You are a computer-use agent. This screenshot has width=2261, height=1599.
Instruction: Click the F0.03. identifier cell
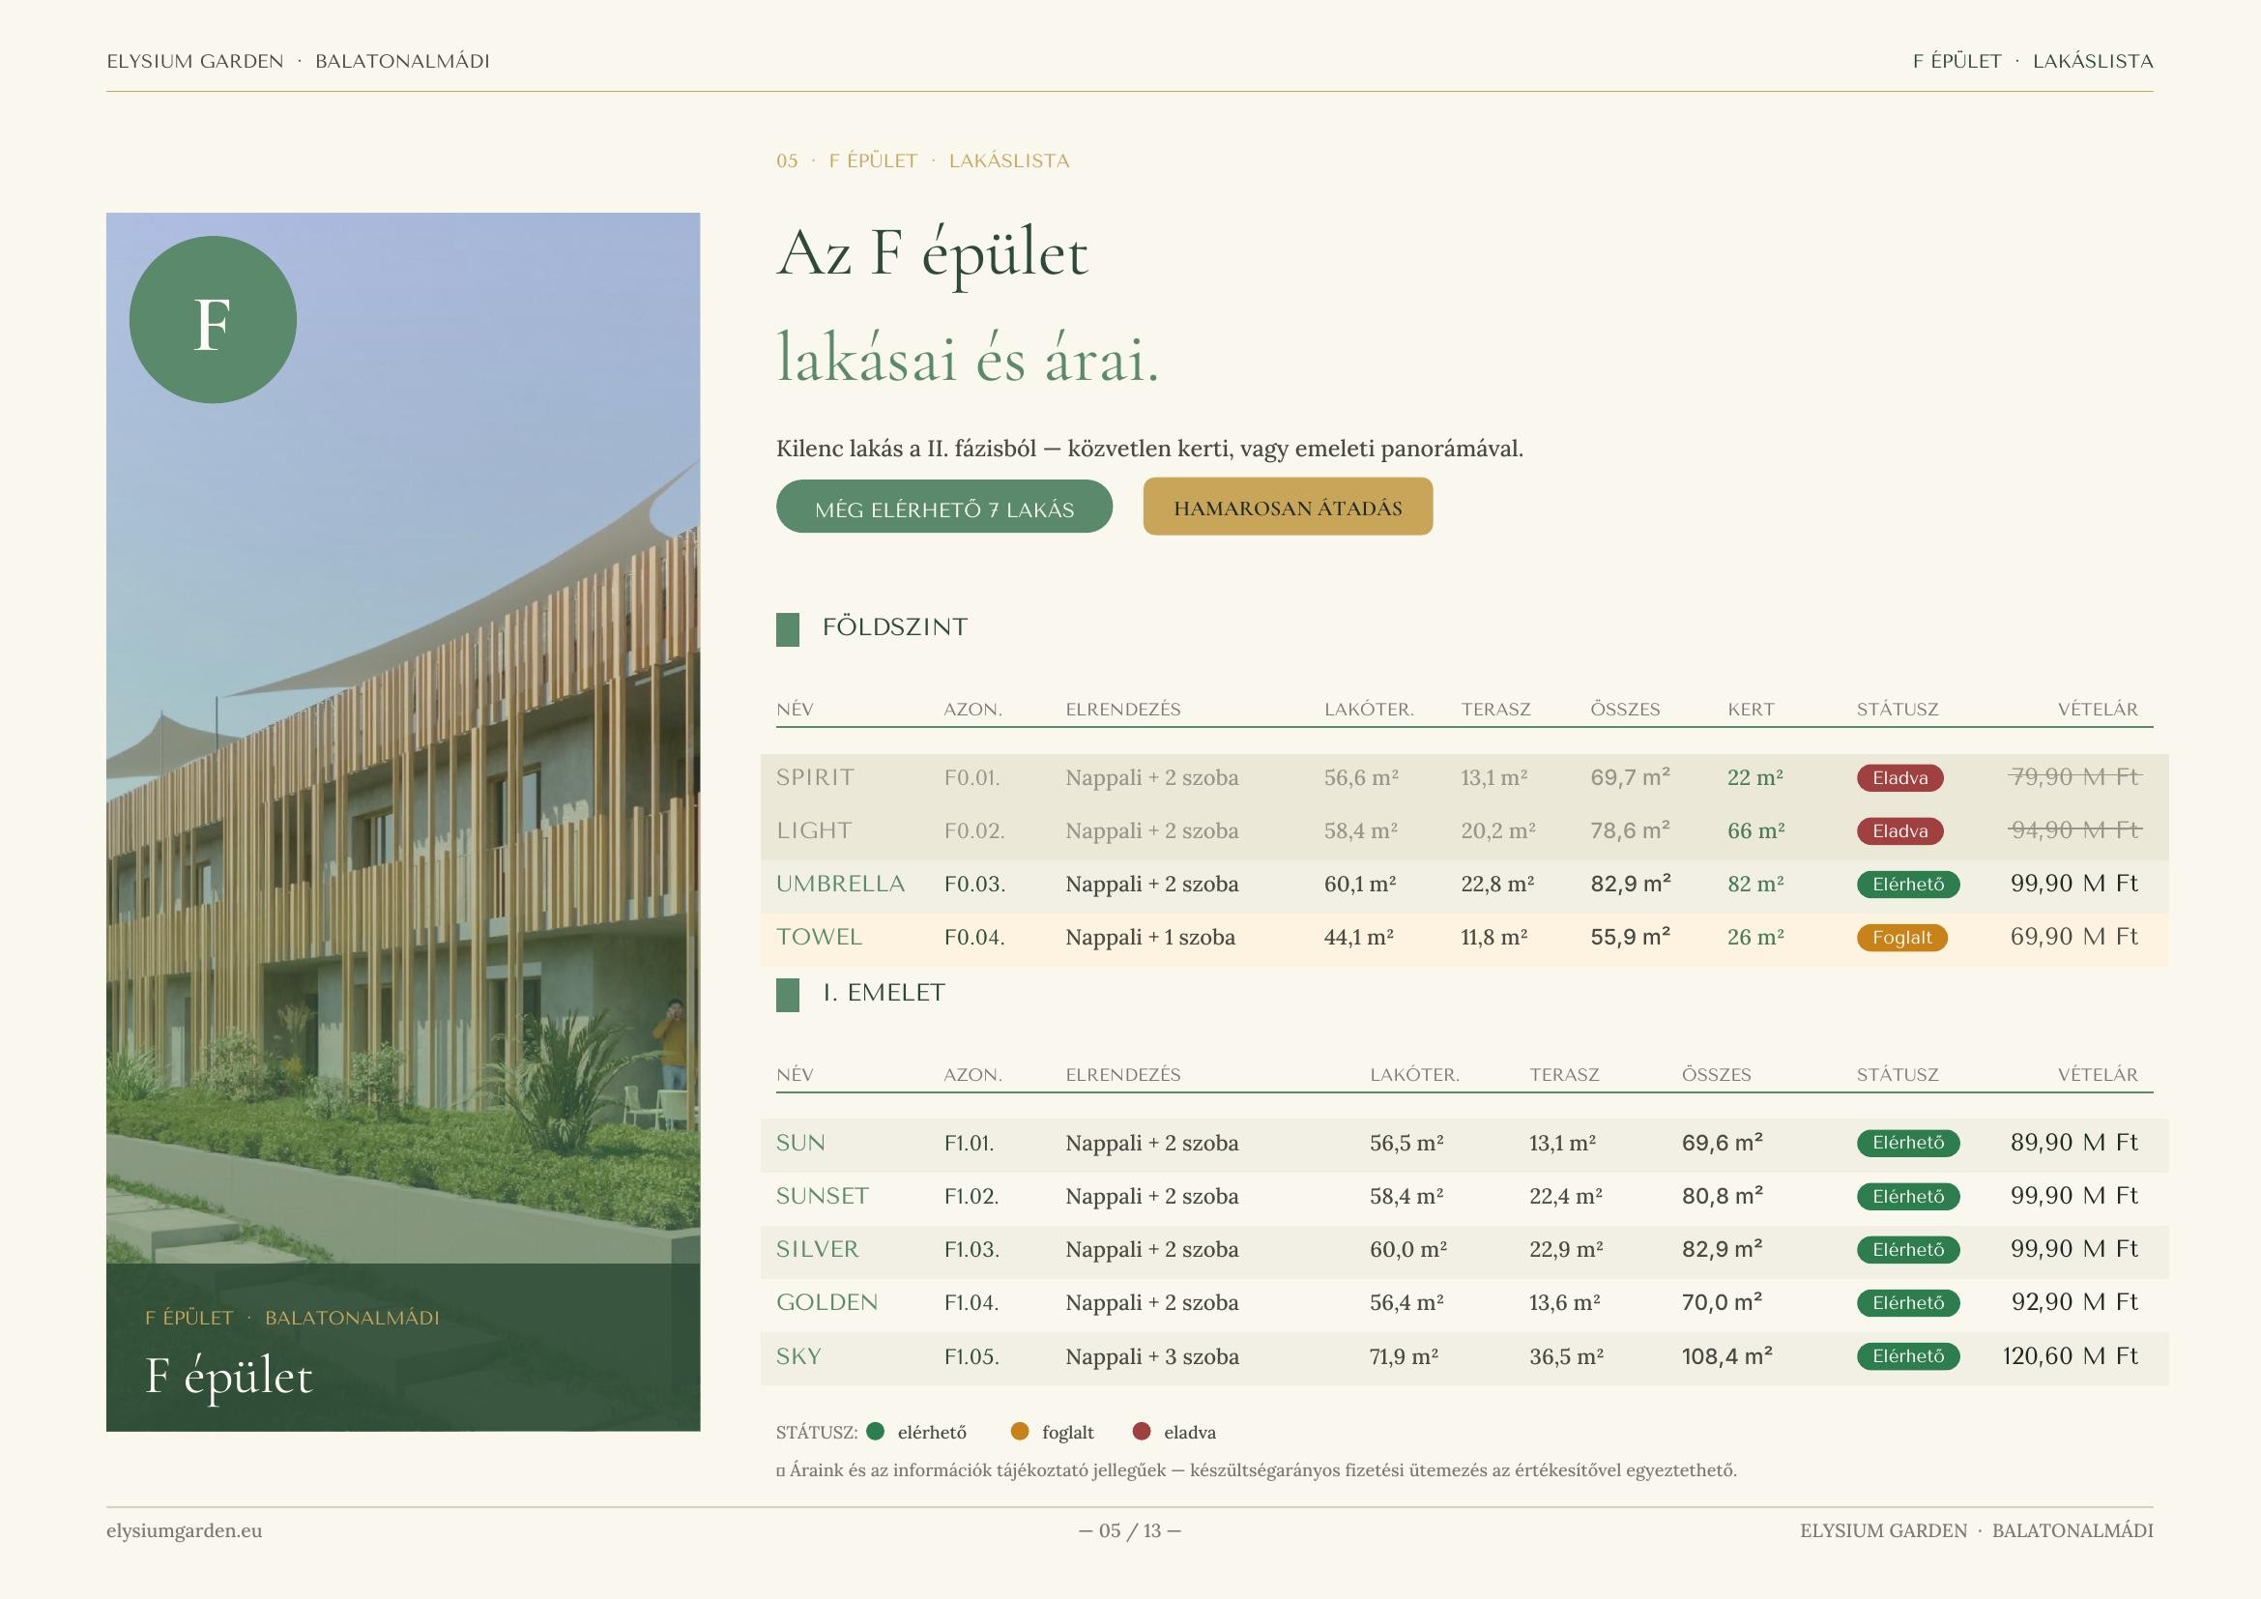tap(974, 885)
